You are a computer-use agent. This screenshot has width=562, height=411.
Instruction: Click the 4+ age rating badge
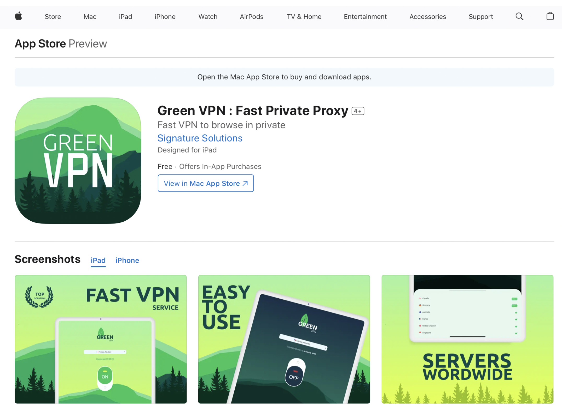point(358,111)
